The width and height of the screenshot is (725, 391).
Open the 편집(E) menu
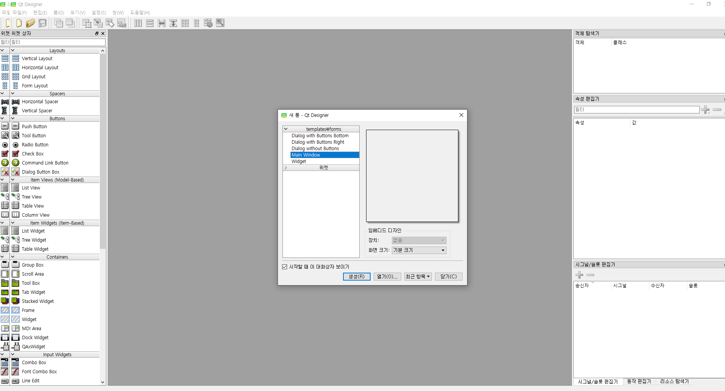click(x=40, y=12)
